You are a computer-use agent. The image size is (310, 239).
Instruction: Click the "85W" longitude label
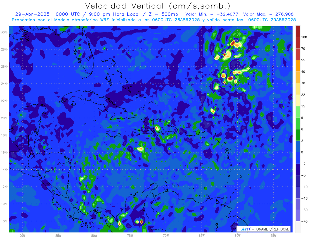[x=58, y=236]
